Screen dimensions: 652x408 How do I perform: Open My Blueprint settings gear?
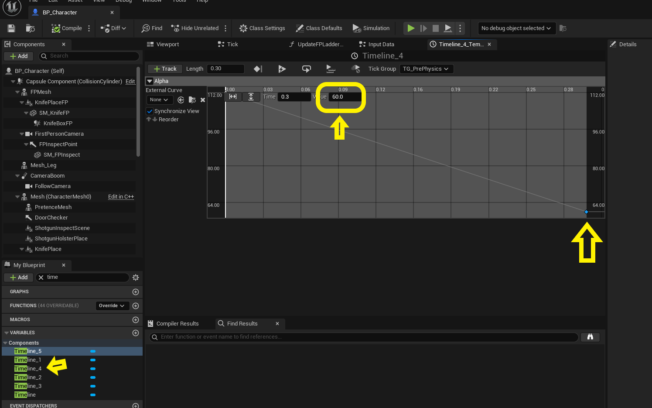tap(136, 278)
